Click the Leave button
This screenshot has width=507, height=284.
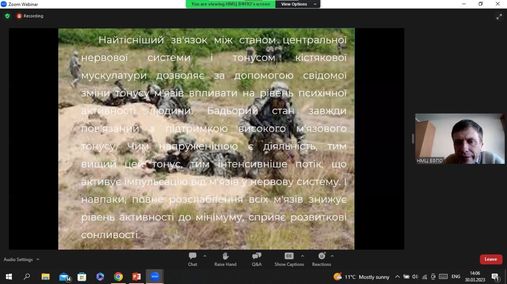491,259
